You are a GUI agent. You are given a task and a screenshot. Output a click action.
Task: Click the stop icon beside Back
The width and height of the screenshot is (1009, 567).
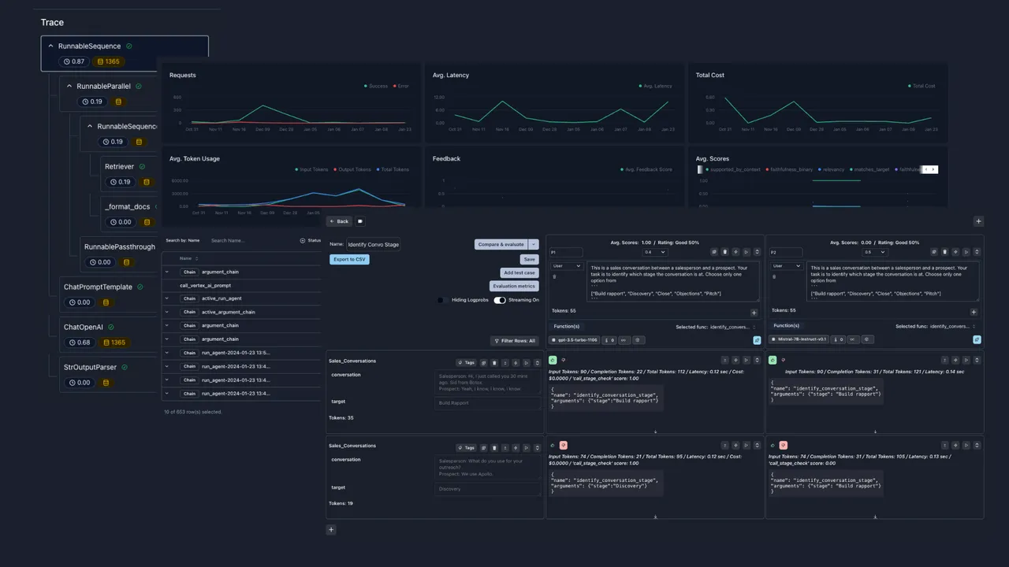(360, 221)
